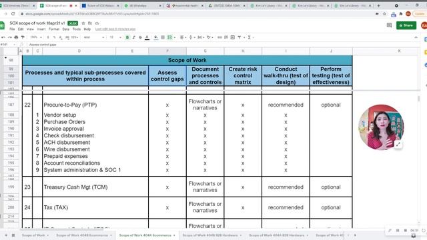This screenshot has width=427, height=240.
Task: Open the text color picker
Action: pos(147,37)
